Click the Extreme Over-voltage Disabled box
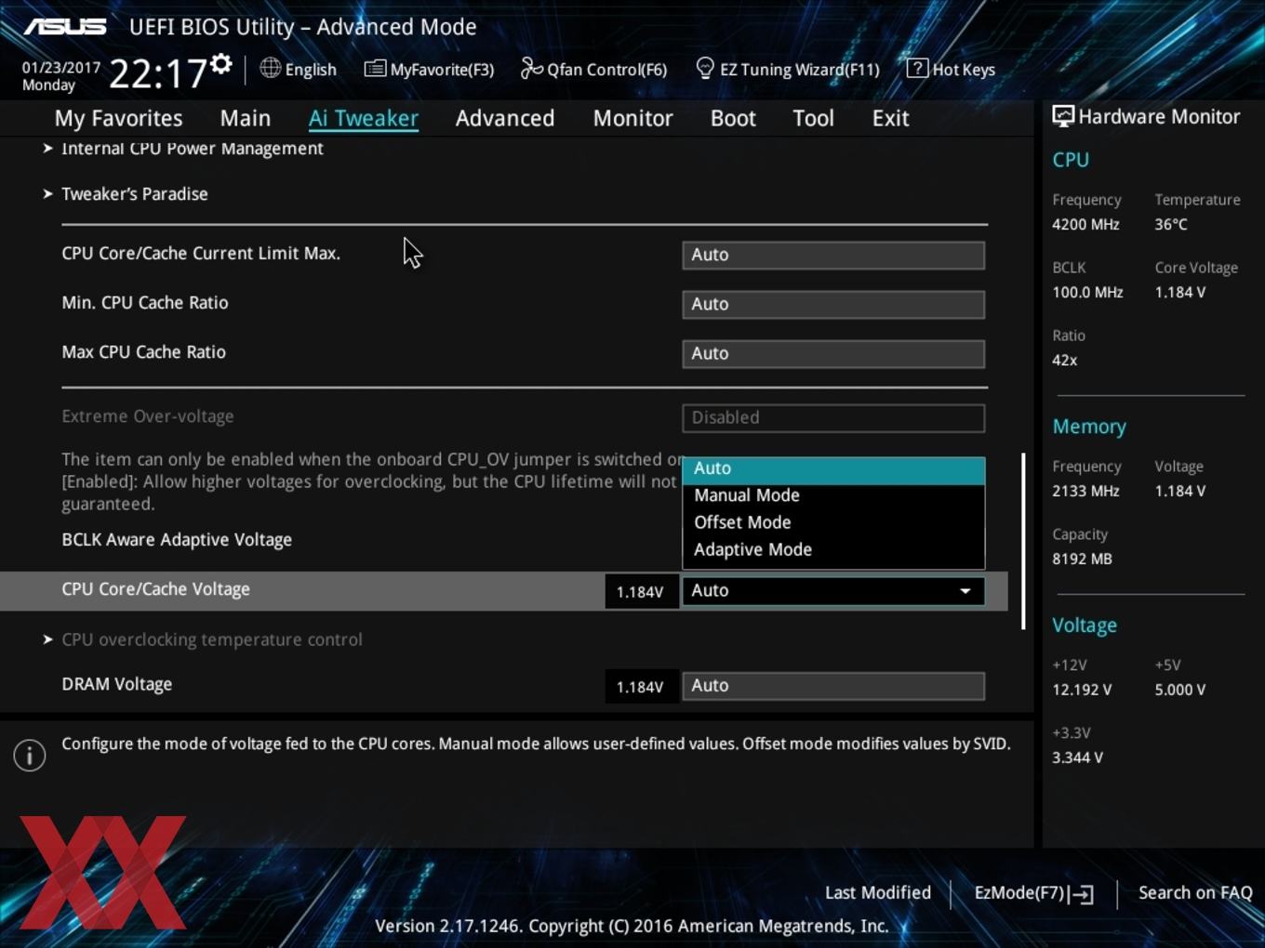This screenshot has width=1265, height=948. point(833,417)
